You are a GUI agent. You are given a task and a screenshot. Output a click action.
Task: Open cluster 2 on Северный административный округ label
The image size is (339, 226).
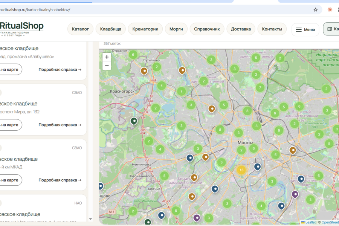coord(203,81)
